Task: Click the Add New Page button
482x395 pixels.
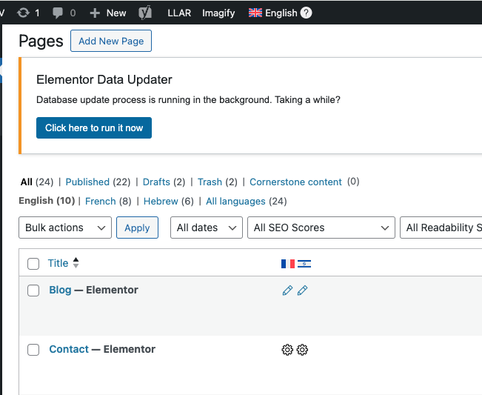Action: (x=111, y=41)
